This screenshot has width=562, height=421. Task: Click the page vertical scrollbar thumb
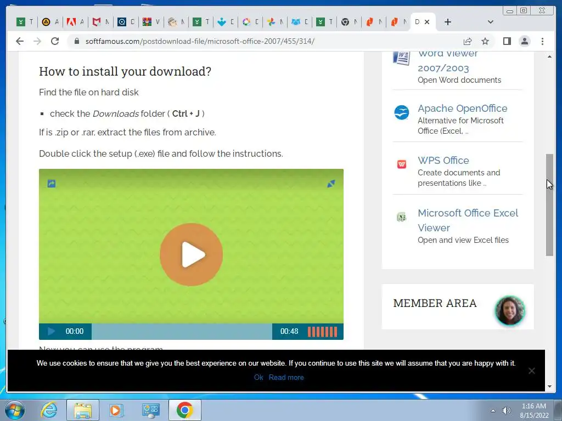(549, 205)
